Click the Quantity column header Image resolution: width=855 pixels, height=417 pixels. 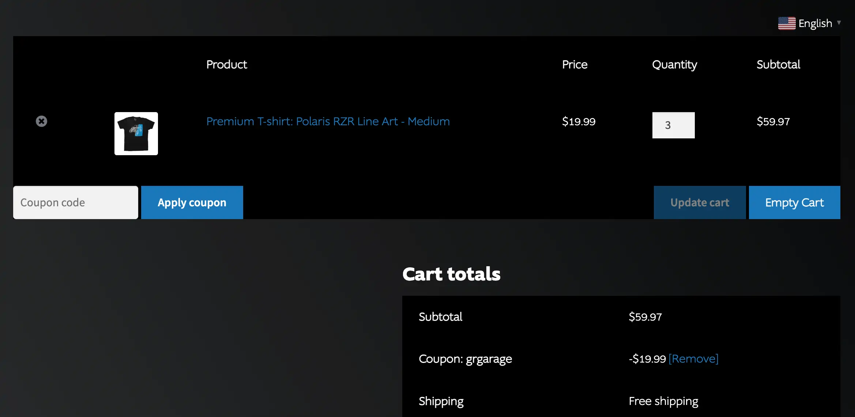[x=674, y=65]
